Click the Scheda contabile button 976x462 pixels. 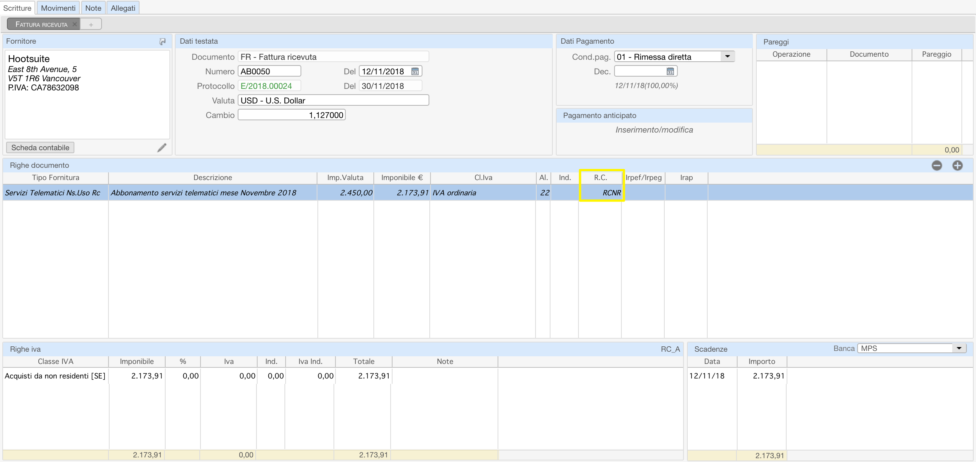(40, 147)
